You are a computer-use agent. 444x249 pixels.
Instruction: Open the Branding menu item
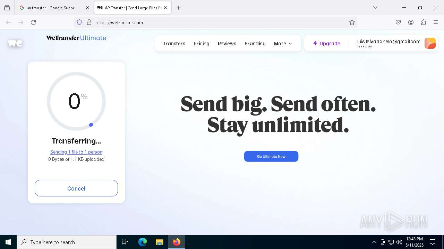(255, 44)
